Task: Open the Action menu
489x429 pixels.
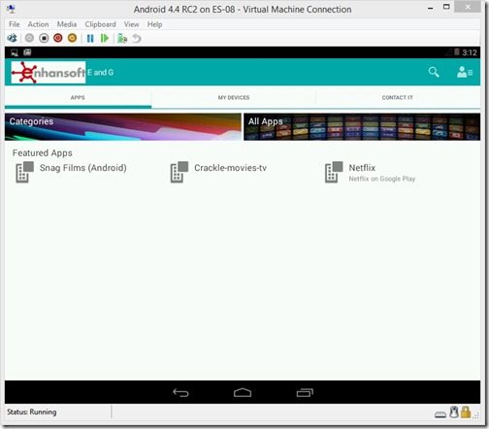Action: point(38,24)
